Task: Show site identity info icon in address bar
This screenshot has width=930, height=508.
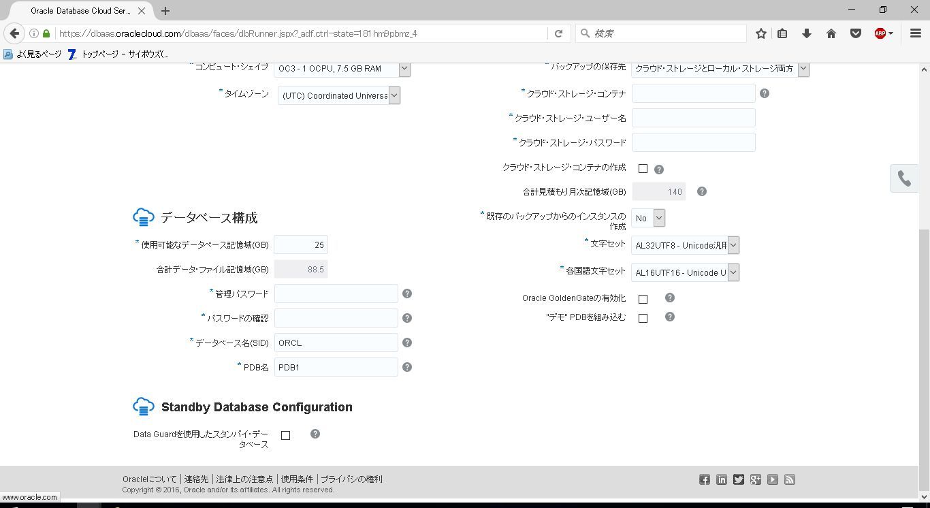Action: tap(33, 33)
